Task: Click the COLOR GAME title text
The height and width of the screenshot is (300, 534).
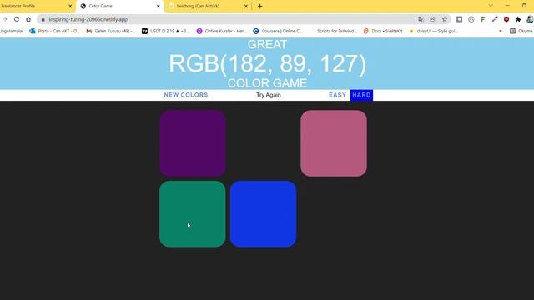Action: click(267, 83)
